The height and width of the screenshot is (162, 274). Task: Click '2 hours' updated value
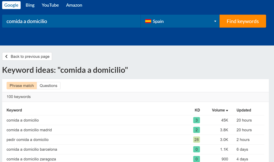pos(243,140)
